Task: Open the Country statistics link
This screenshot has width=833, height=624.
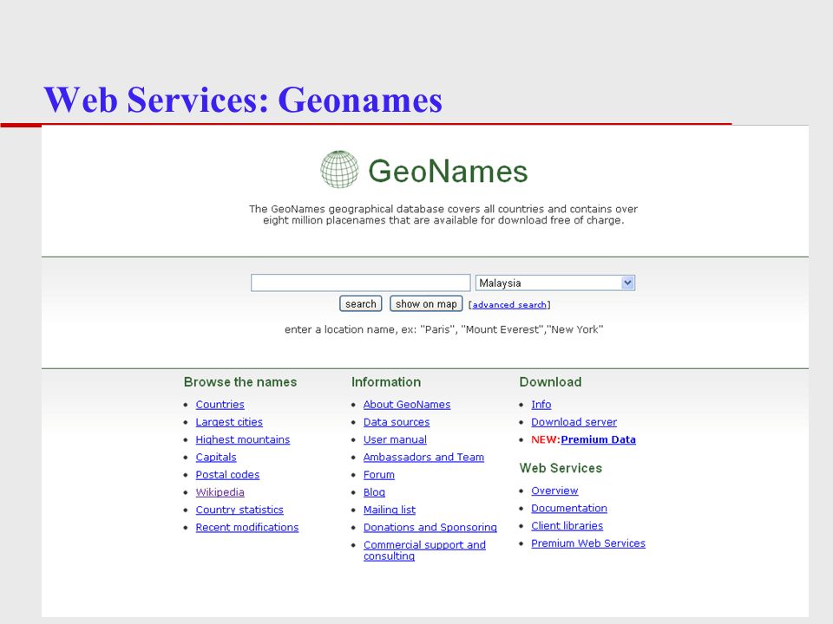Action: (239, 510)
